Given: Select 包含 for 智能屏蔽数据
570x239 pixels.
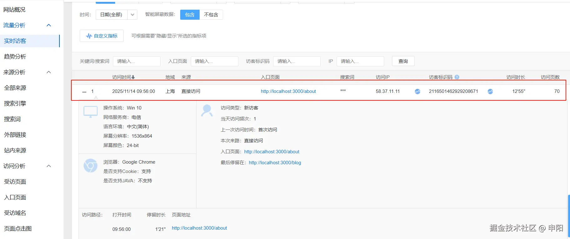Looking at the screenshot, I should pyautogui.click(x=190, y=15).
